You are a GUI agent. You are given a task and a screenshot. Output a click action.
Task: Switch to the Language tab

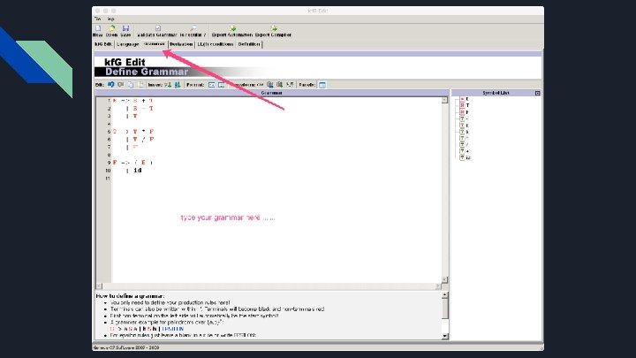[128, 44]
